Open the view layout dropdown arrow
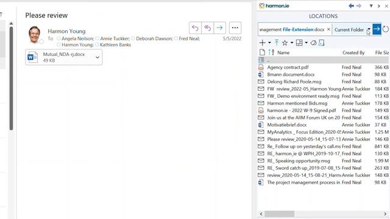The height and width of the screenshot is (219, 390). point(306,43)
